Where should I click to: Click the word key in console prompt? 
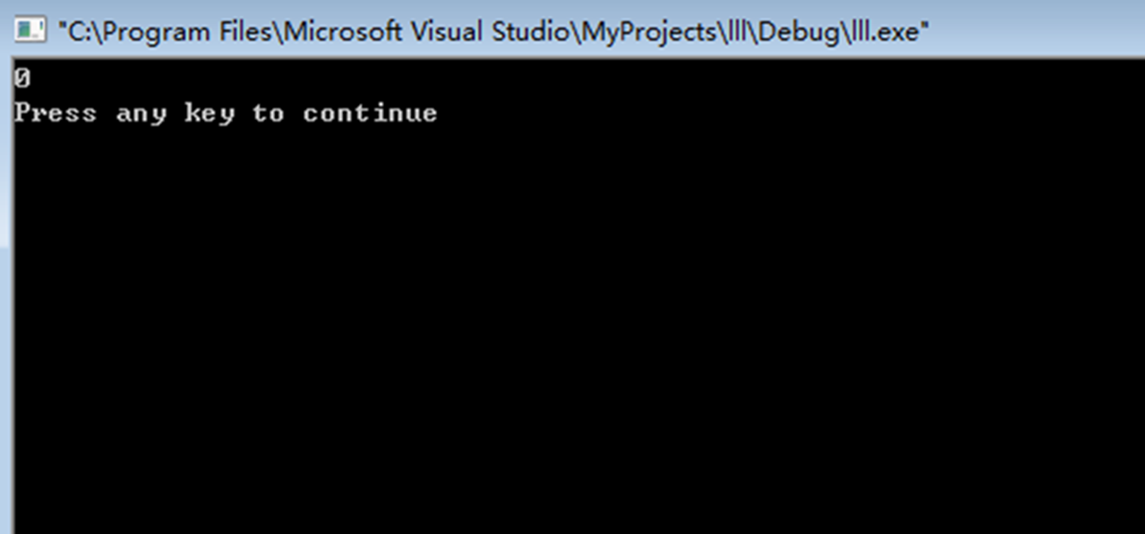point(209,114)
